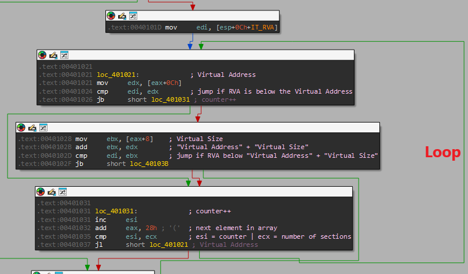Screen dimensions: 468x274
Task: Click the graph icon on the 00401028 block
Action: [43, 127]
